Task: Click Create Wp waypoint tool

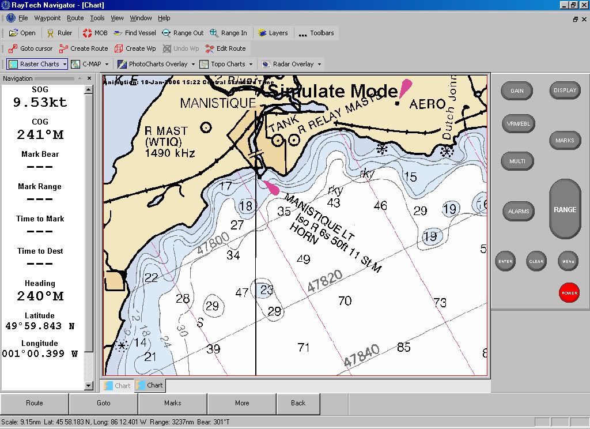Action: [135, 49]
